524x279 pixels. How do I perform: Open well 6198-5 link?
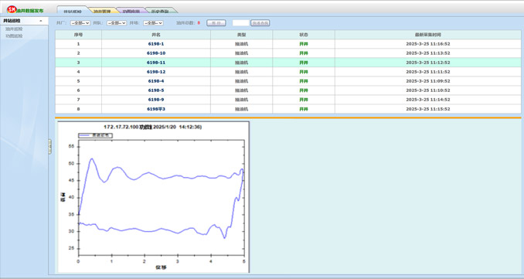point(156,90)
